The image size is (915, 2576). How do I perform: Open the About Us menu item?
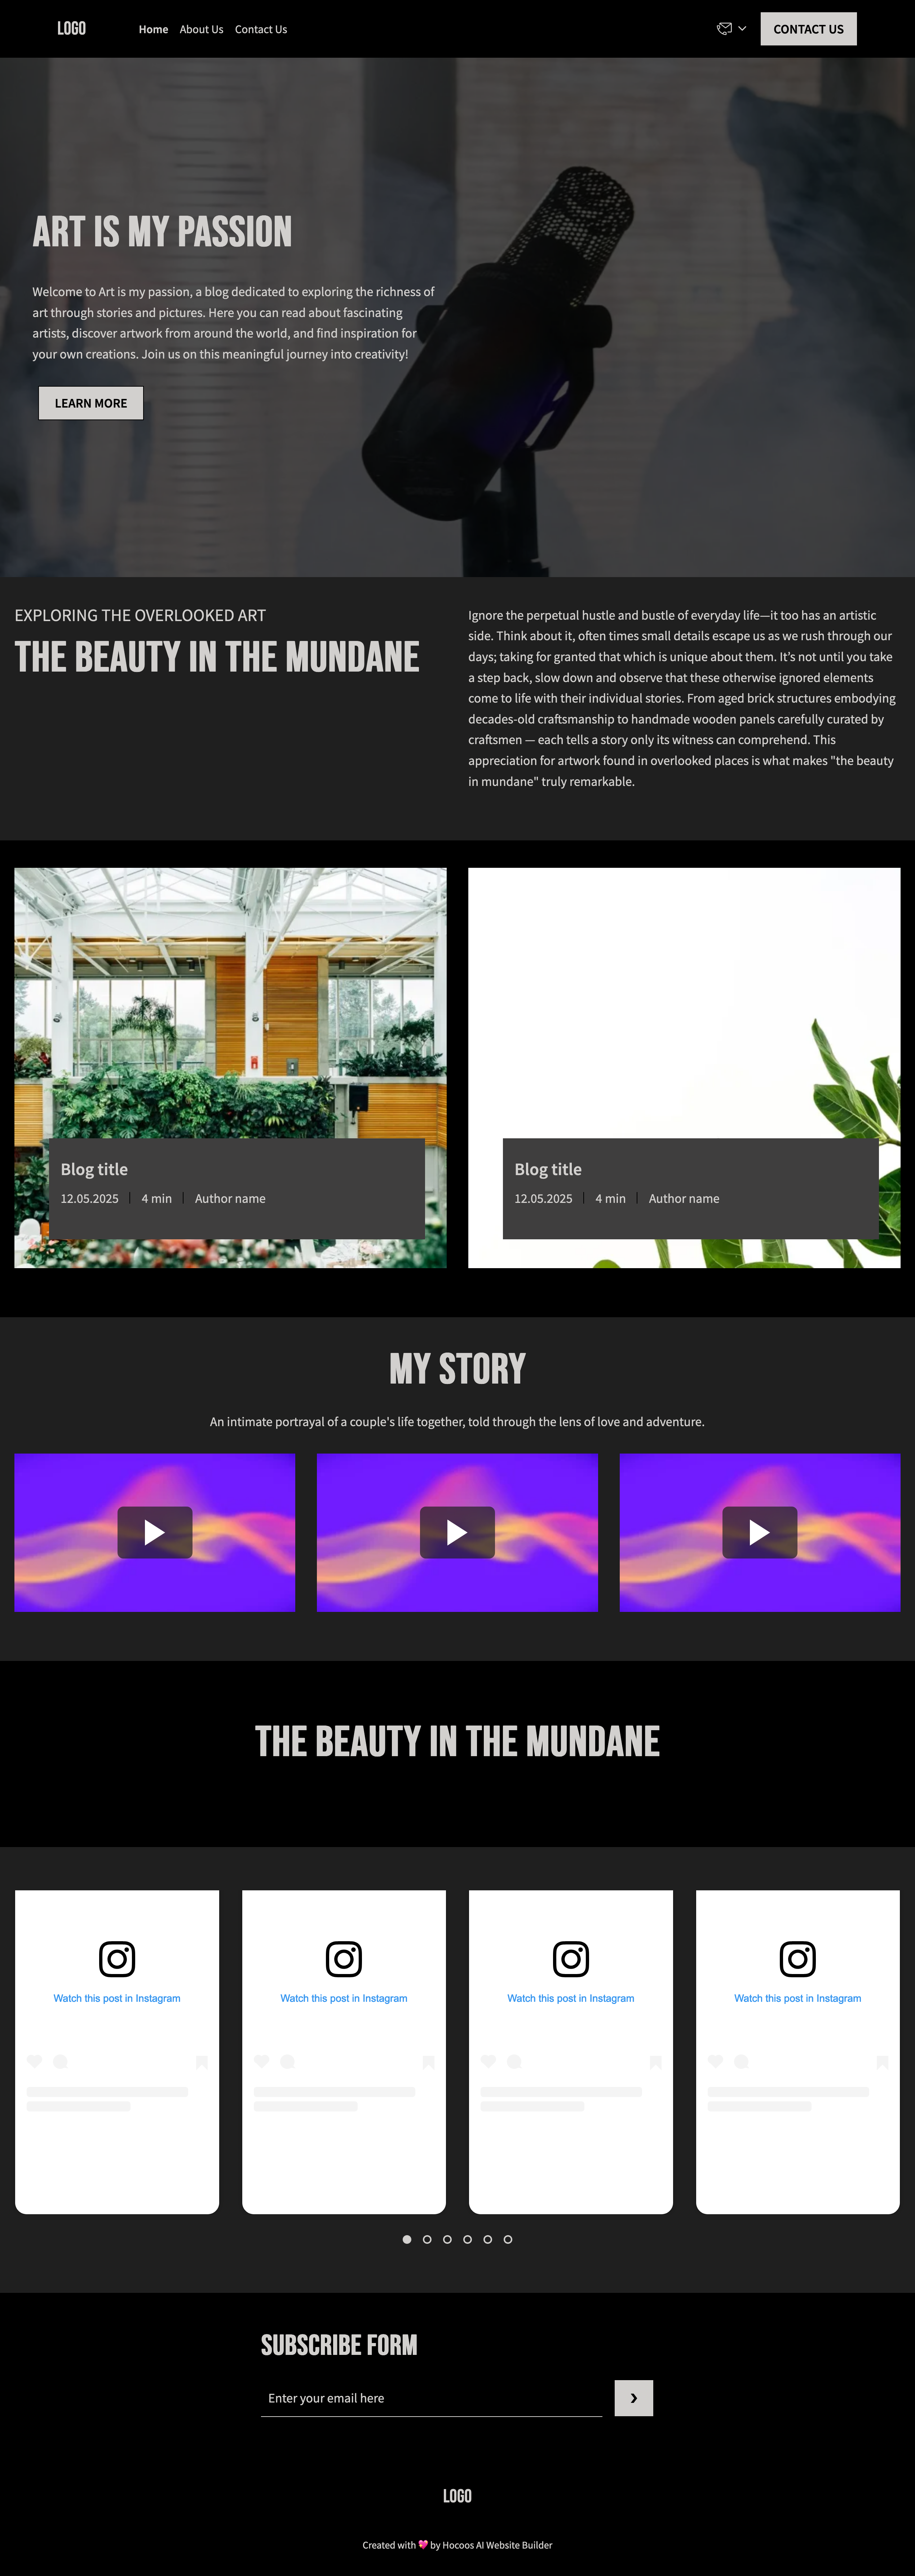pyautogui.click(x=200, y=28)
